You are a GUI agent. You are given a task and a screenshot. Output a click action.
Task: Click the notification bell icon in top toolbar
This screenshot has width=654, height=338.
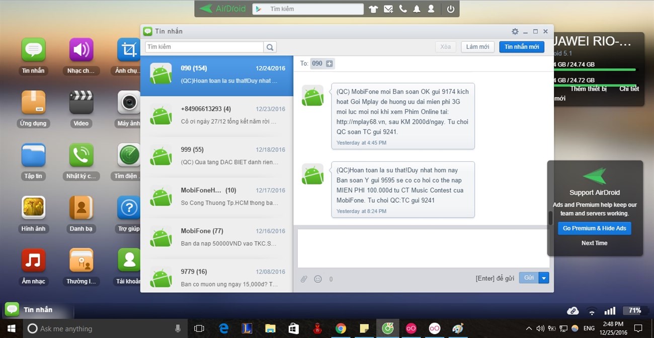[x=417, y=9]
